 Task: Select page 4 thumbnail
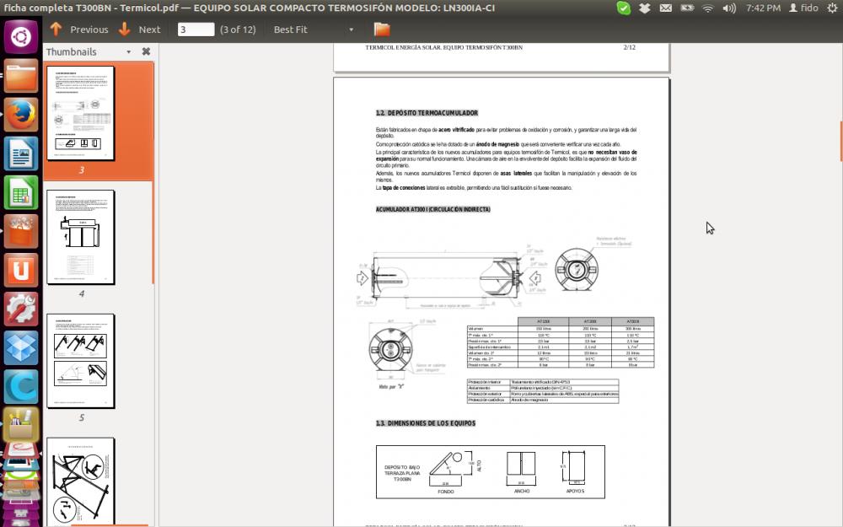point(81,237)
